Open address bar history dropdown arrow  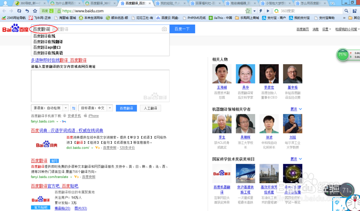(x=255, y=11)
